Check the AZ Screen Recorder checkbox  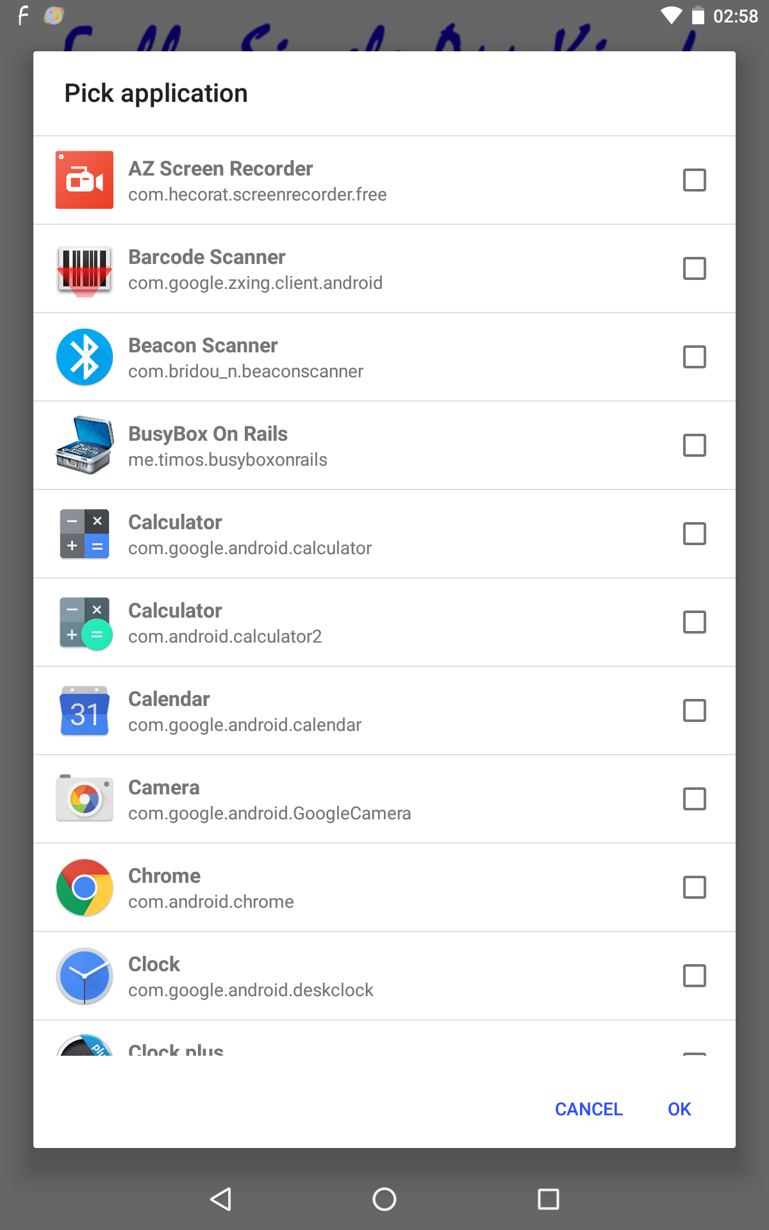pos(694,180)
